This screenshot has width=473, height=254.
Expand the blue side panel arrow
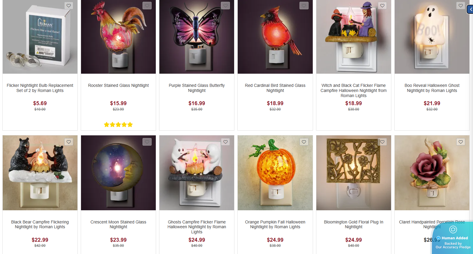(470, 10)
